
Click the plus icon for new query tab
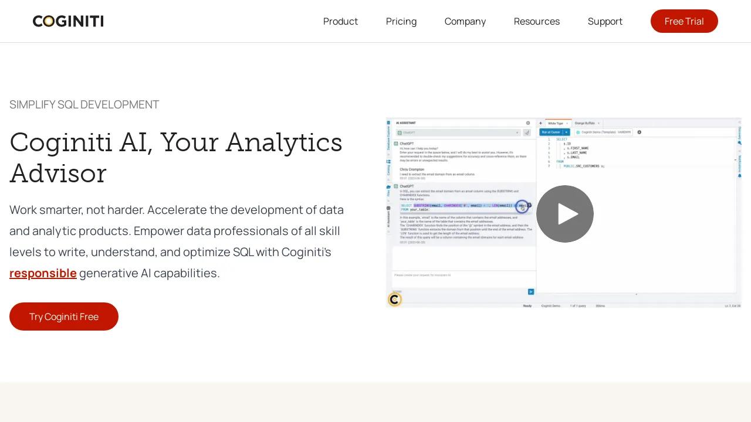pyautogui.click(x=541, y=123)
